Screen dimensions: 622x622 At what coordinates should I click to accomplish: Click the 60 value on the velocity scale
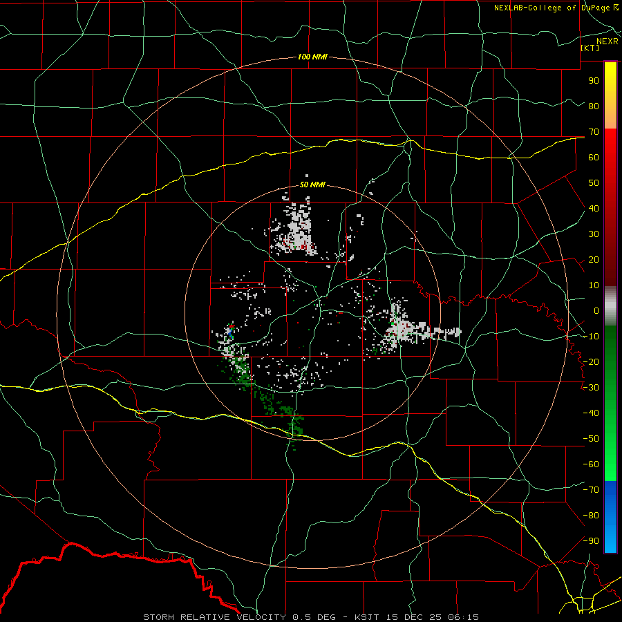(594, 157)
